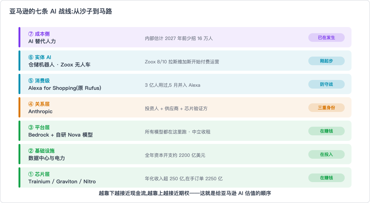
Task: Select Alexa for Shopping(原 Rufus) label
Action: tap(65, 88)
